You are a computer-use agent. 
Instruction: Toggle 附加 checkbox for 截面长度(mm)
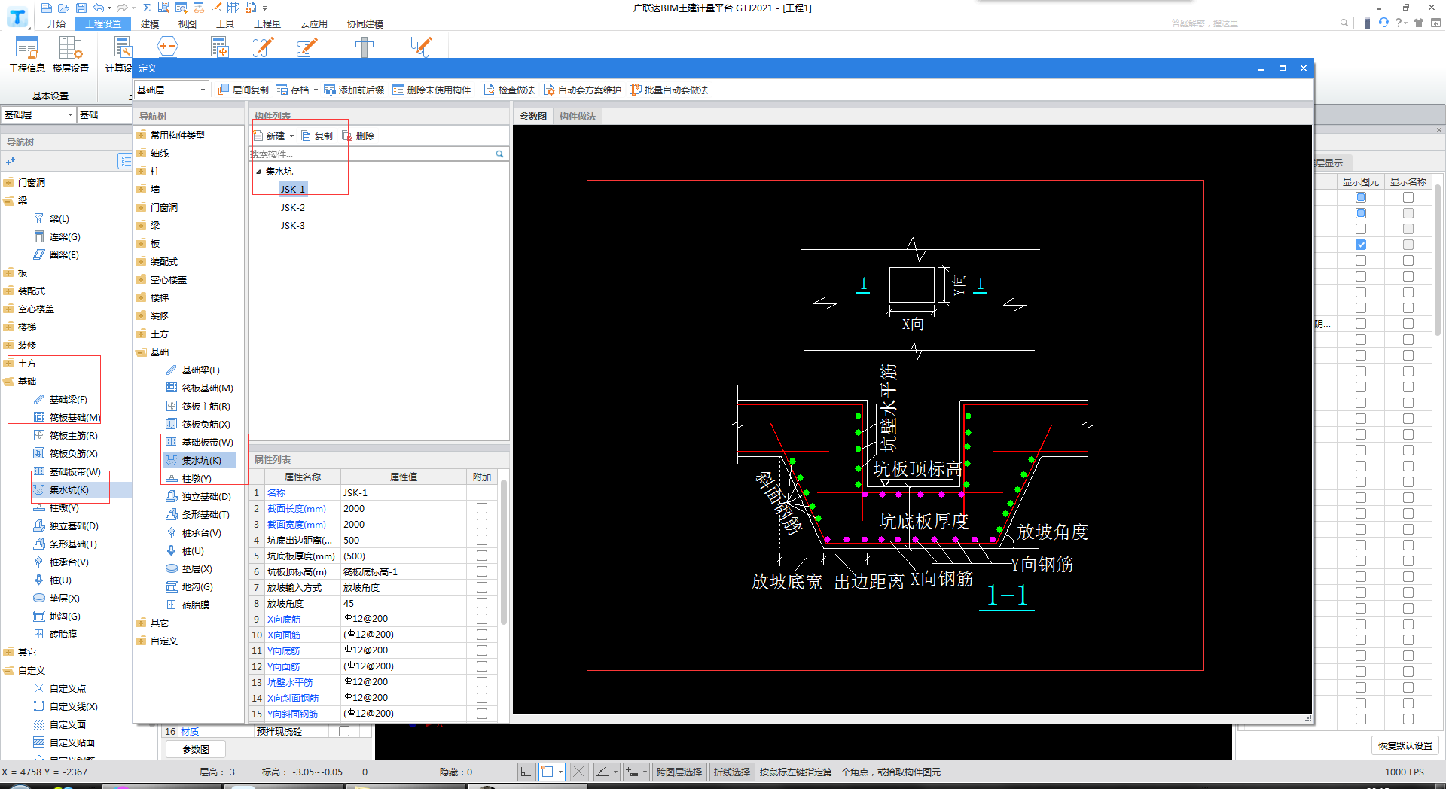tap(482, 508)
